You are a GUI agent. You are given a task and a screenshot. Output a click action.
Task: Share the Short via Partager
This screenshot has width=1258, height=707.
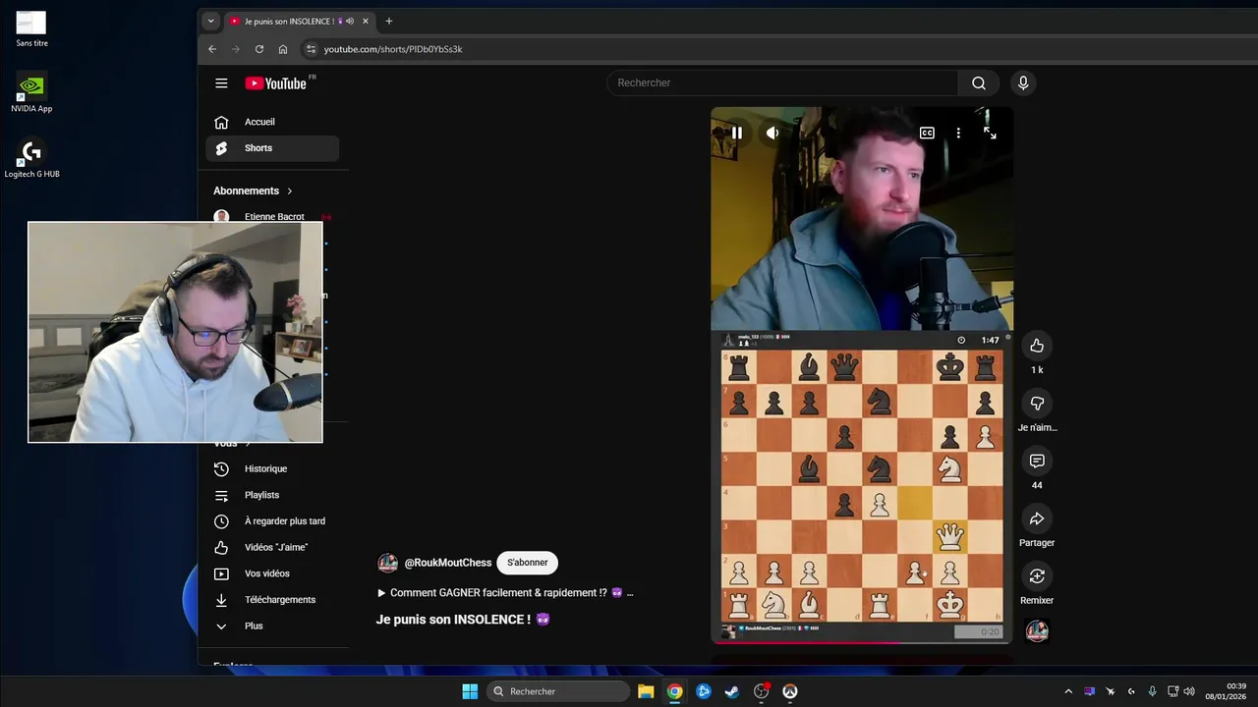pos(1037,518)
